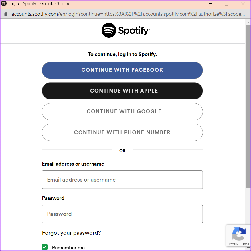Click the vertical scrollbar thumb
251x251 pixels.
click(248, 107)
